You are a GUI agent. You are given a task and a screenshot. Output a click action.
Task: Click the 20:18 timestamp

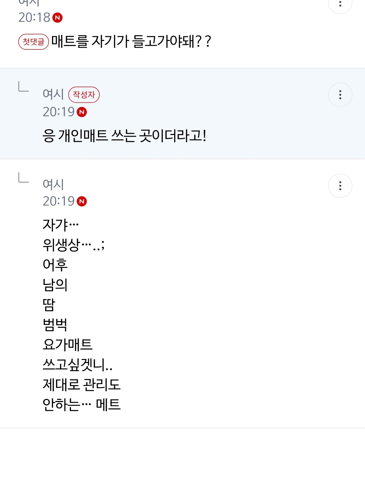(x=34, y=18)
